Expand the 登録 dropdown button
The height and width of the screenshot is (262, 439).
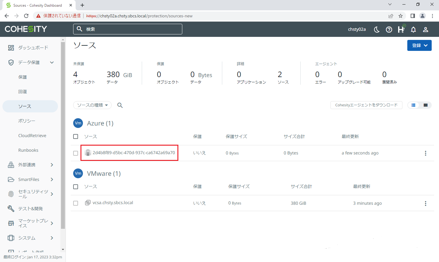click(x=419, y=45)
